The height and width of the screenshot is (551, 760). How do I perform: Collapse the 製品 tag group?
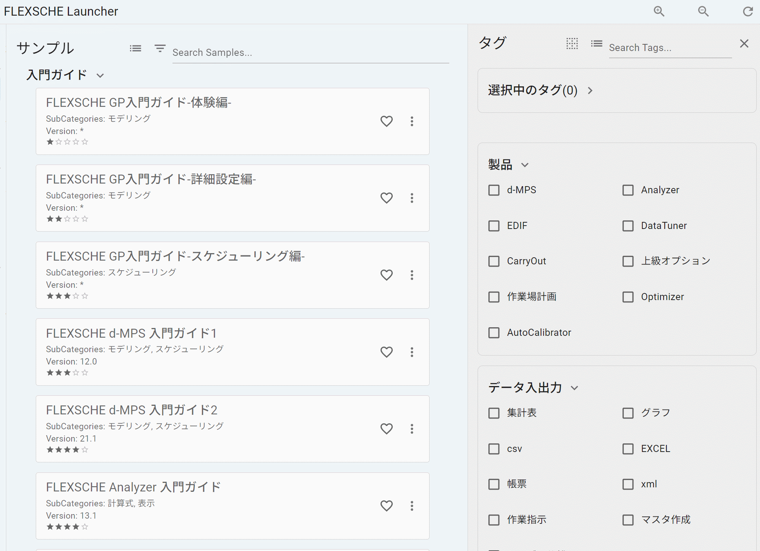coord(525,165)
